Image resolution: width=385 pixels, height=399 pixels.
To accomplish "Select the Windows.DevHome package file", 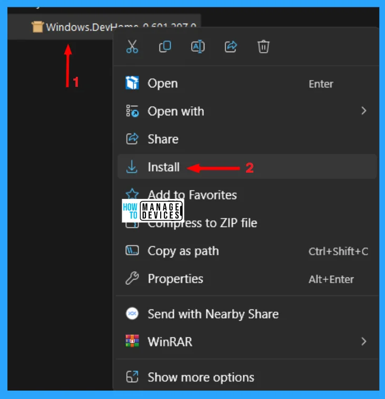I will 104,27.
